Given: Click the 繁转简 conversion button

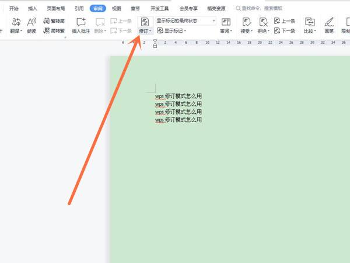Looking at the screenshot, I should (54, 21).
